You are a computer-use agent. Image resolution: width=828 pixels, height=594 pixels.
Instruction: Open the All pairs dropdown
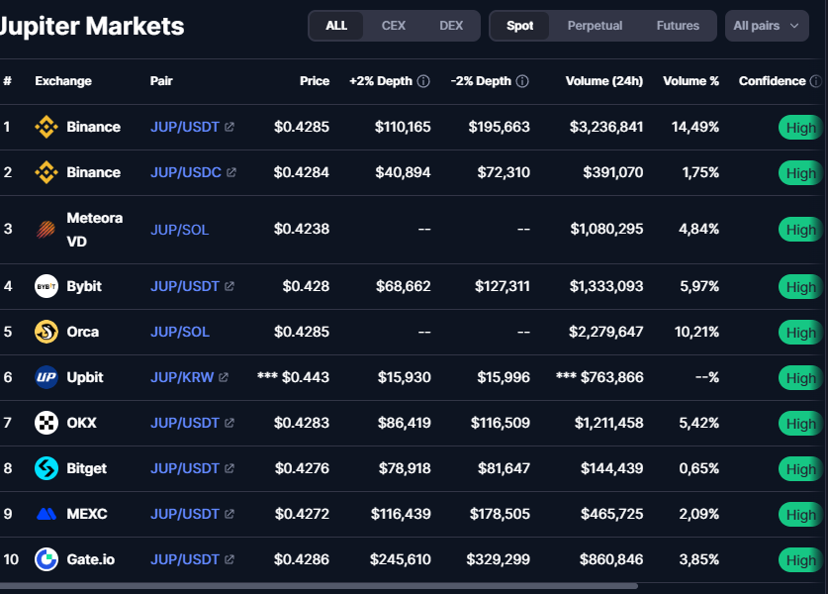[767, 25]
